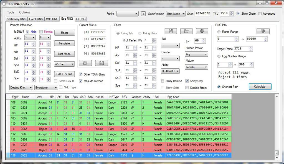284x164 pixels.
Task: Open the gender ratio 7:1 dropdown
Action: [64, 64]
